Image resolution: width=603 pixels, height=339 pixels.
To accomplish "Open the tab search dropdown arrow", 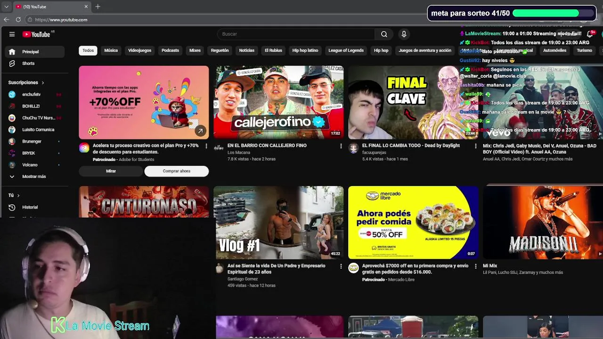I will pos(6,7).
